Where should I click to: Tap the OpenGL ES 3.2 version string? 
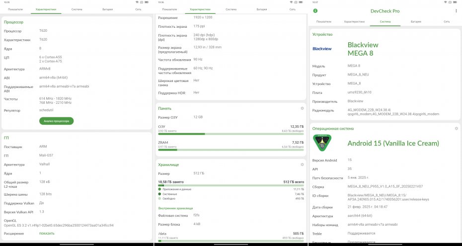(59, 226)
